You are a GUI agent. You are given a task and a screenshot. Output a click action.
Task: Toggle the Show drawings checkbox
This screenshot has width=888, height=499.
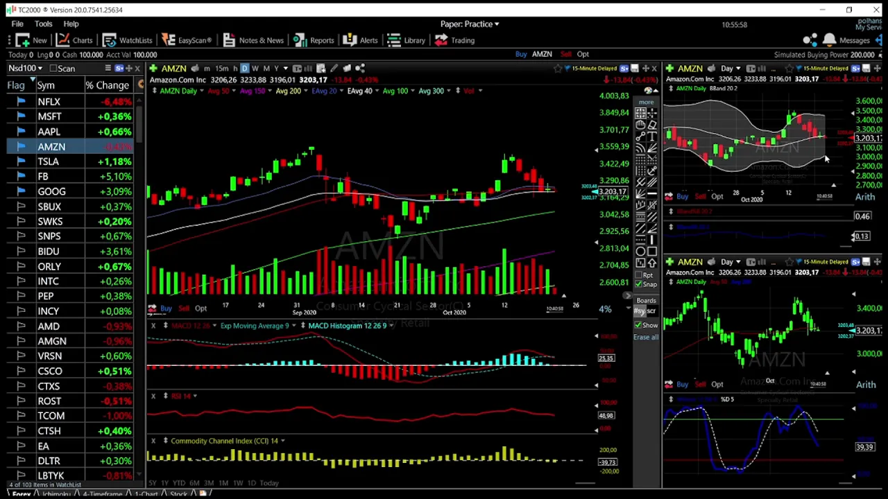(638, 325)
